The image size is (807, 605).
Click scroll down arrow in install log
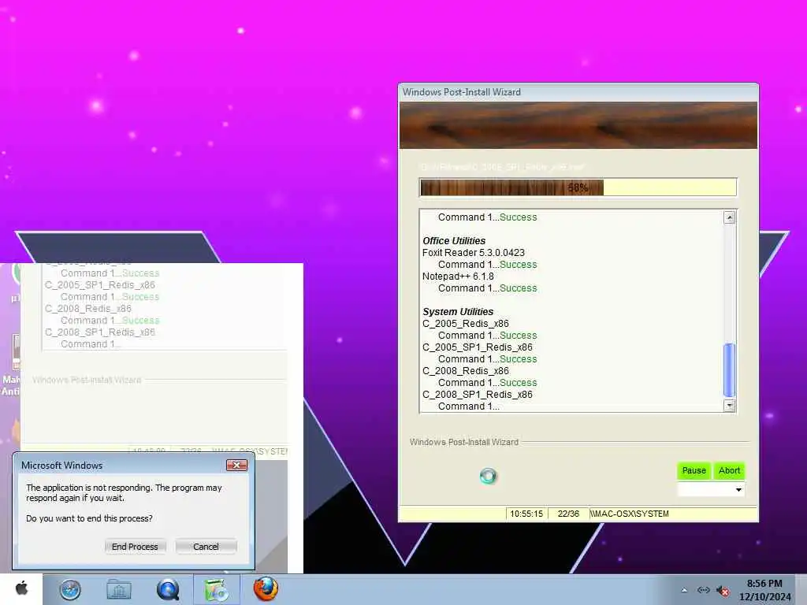(729, 406)
